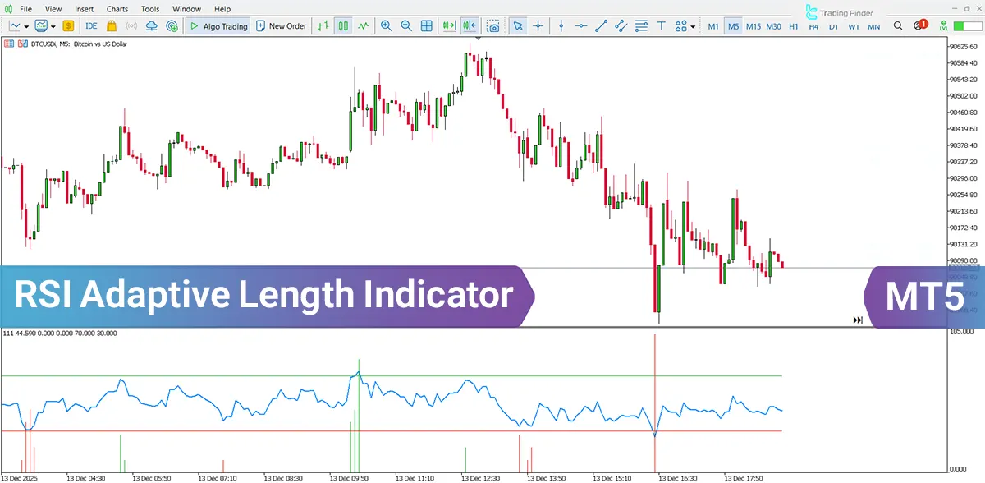Toggle Chart Shift on

[x=449, y=25]
